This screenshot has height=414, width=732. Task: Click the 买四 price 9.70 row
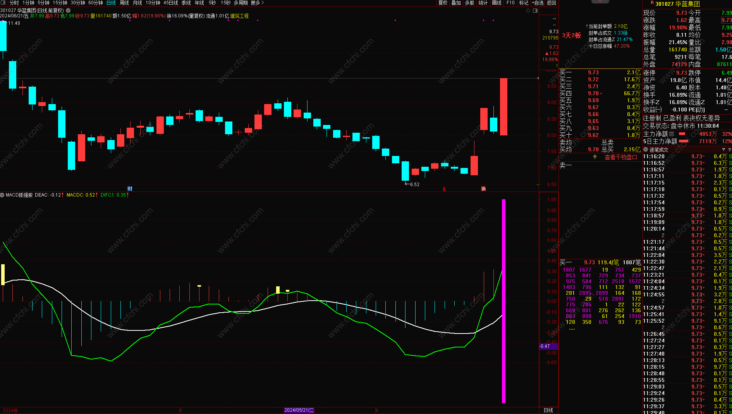[600, 93]
